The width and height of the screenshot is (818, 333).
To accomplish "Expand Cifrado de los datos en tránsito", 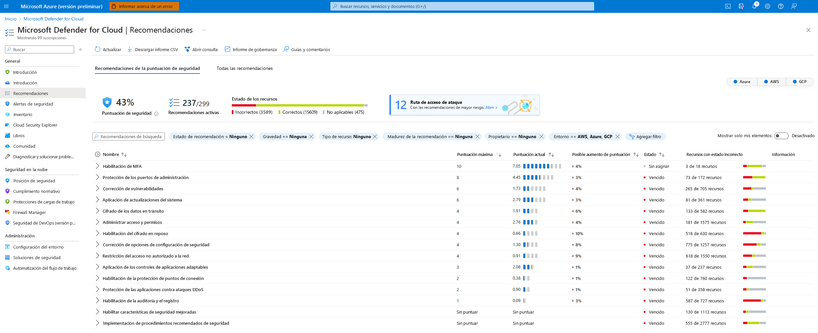I will (x=97, y=211).
